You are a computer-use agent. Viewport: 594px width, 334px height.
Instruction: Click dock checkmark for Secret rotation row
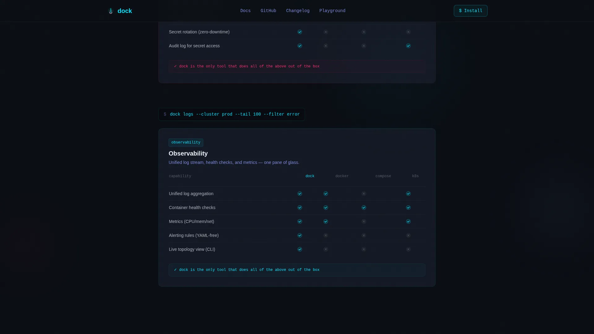point(300,32)
